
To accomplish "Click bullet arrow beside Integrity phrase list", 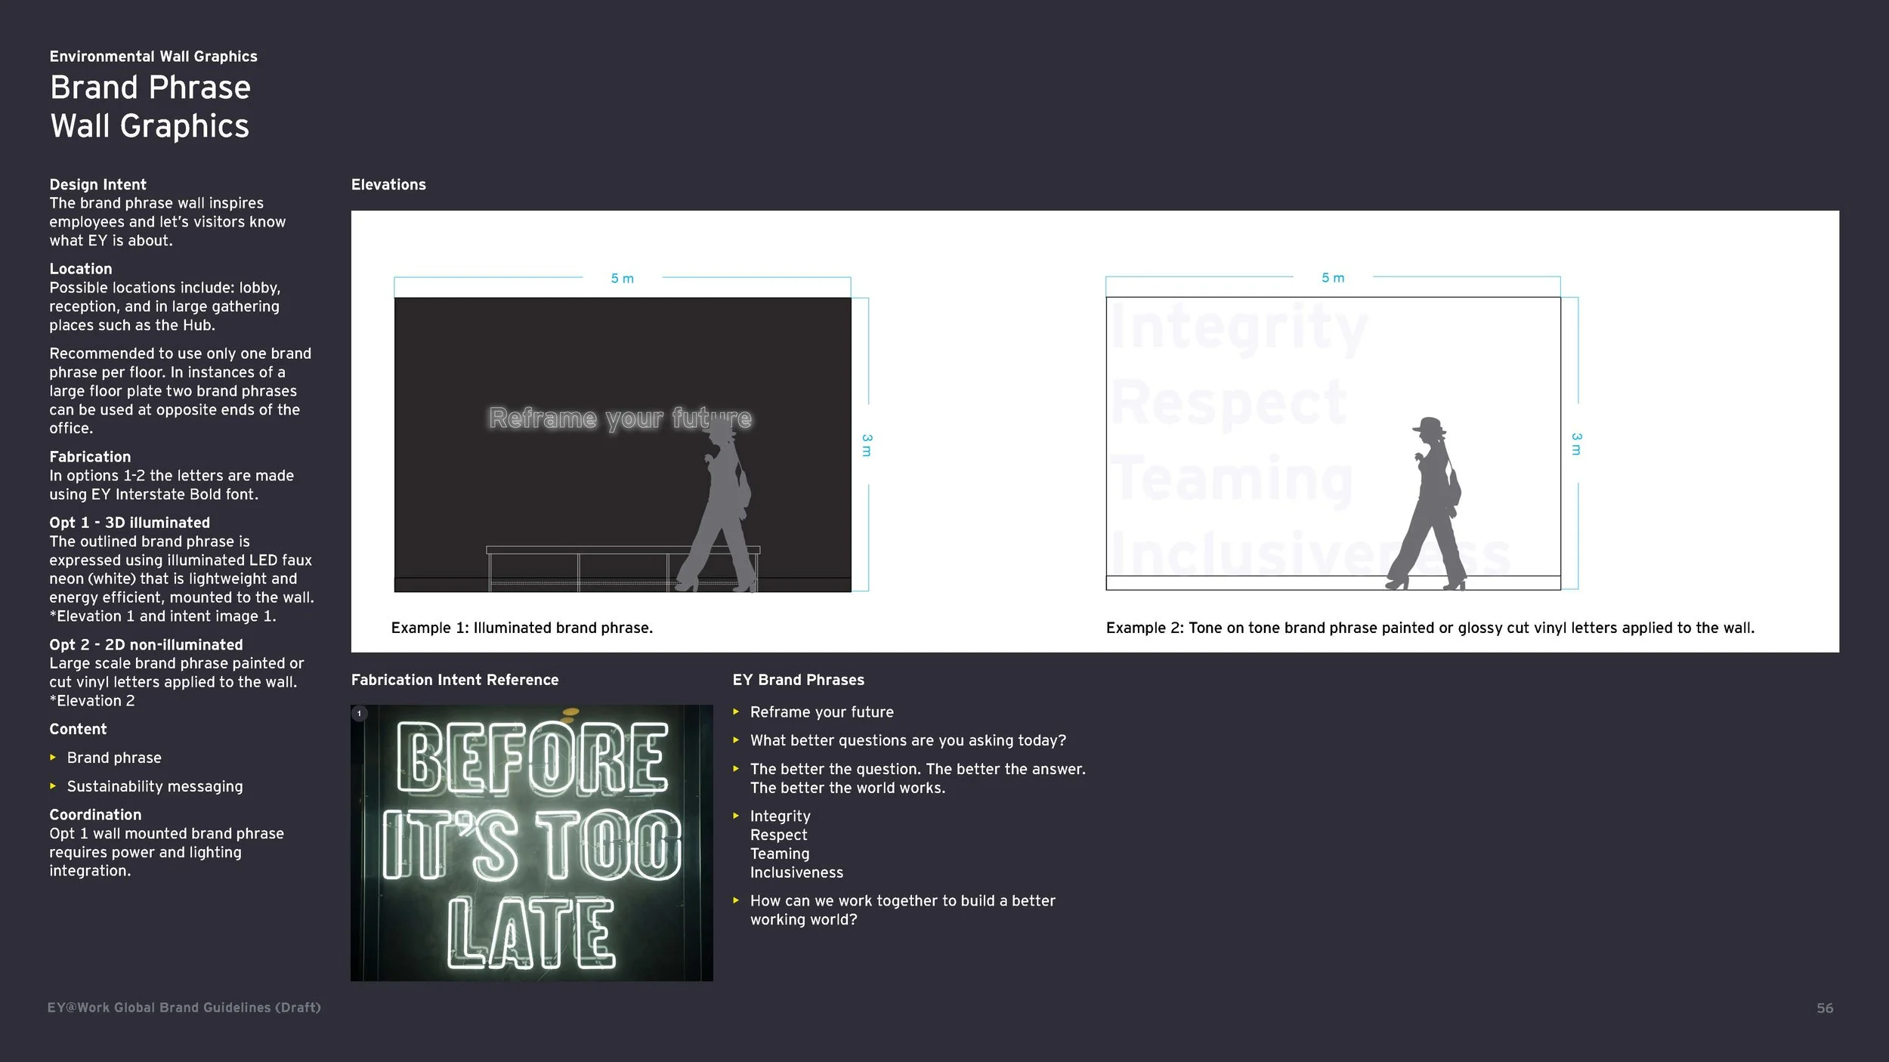I will click(x=736, y=816).
